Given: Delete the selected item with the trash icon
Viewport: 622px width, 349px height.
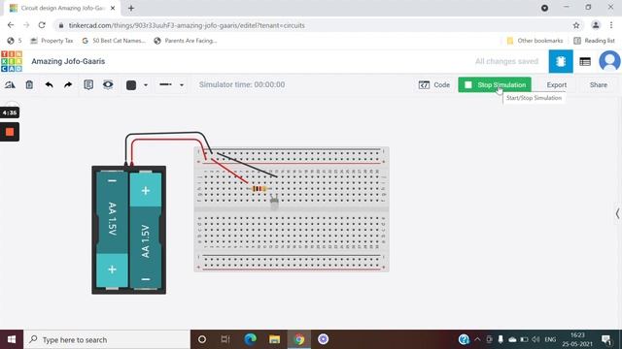Looking at the screenshot, I should [29, 84].
